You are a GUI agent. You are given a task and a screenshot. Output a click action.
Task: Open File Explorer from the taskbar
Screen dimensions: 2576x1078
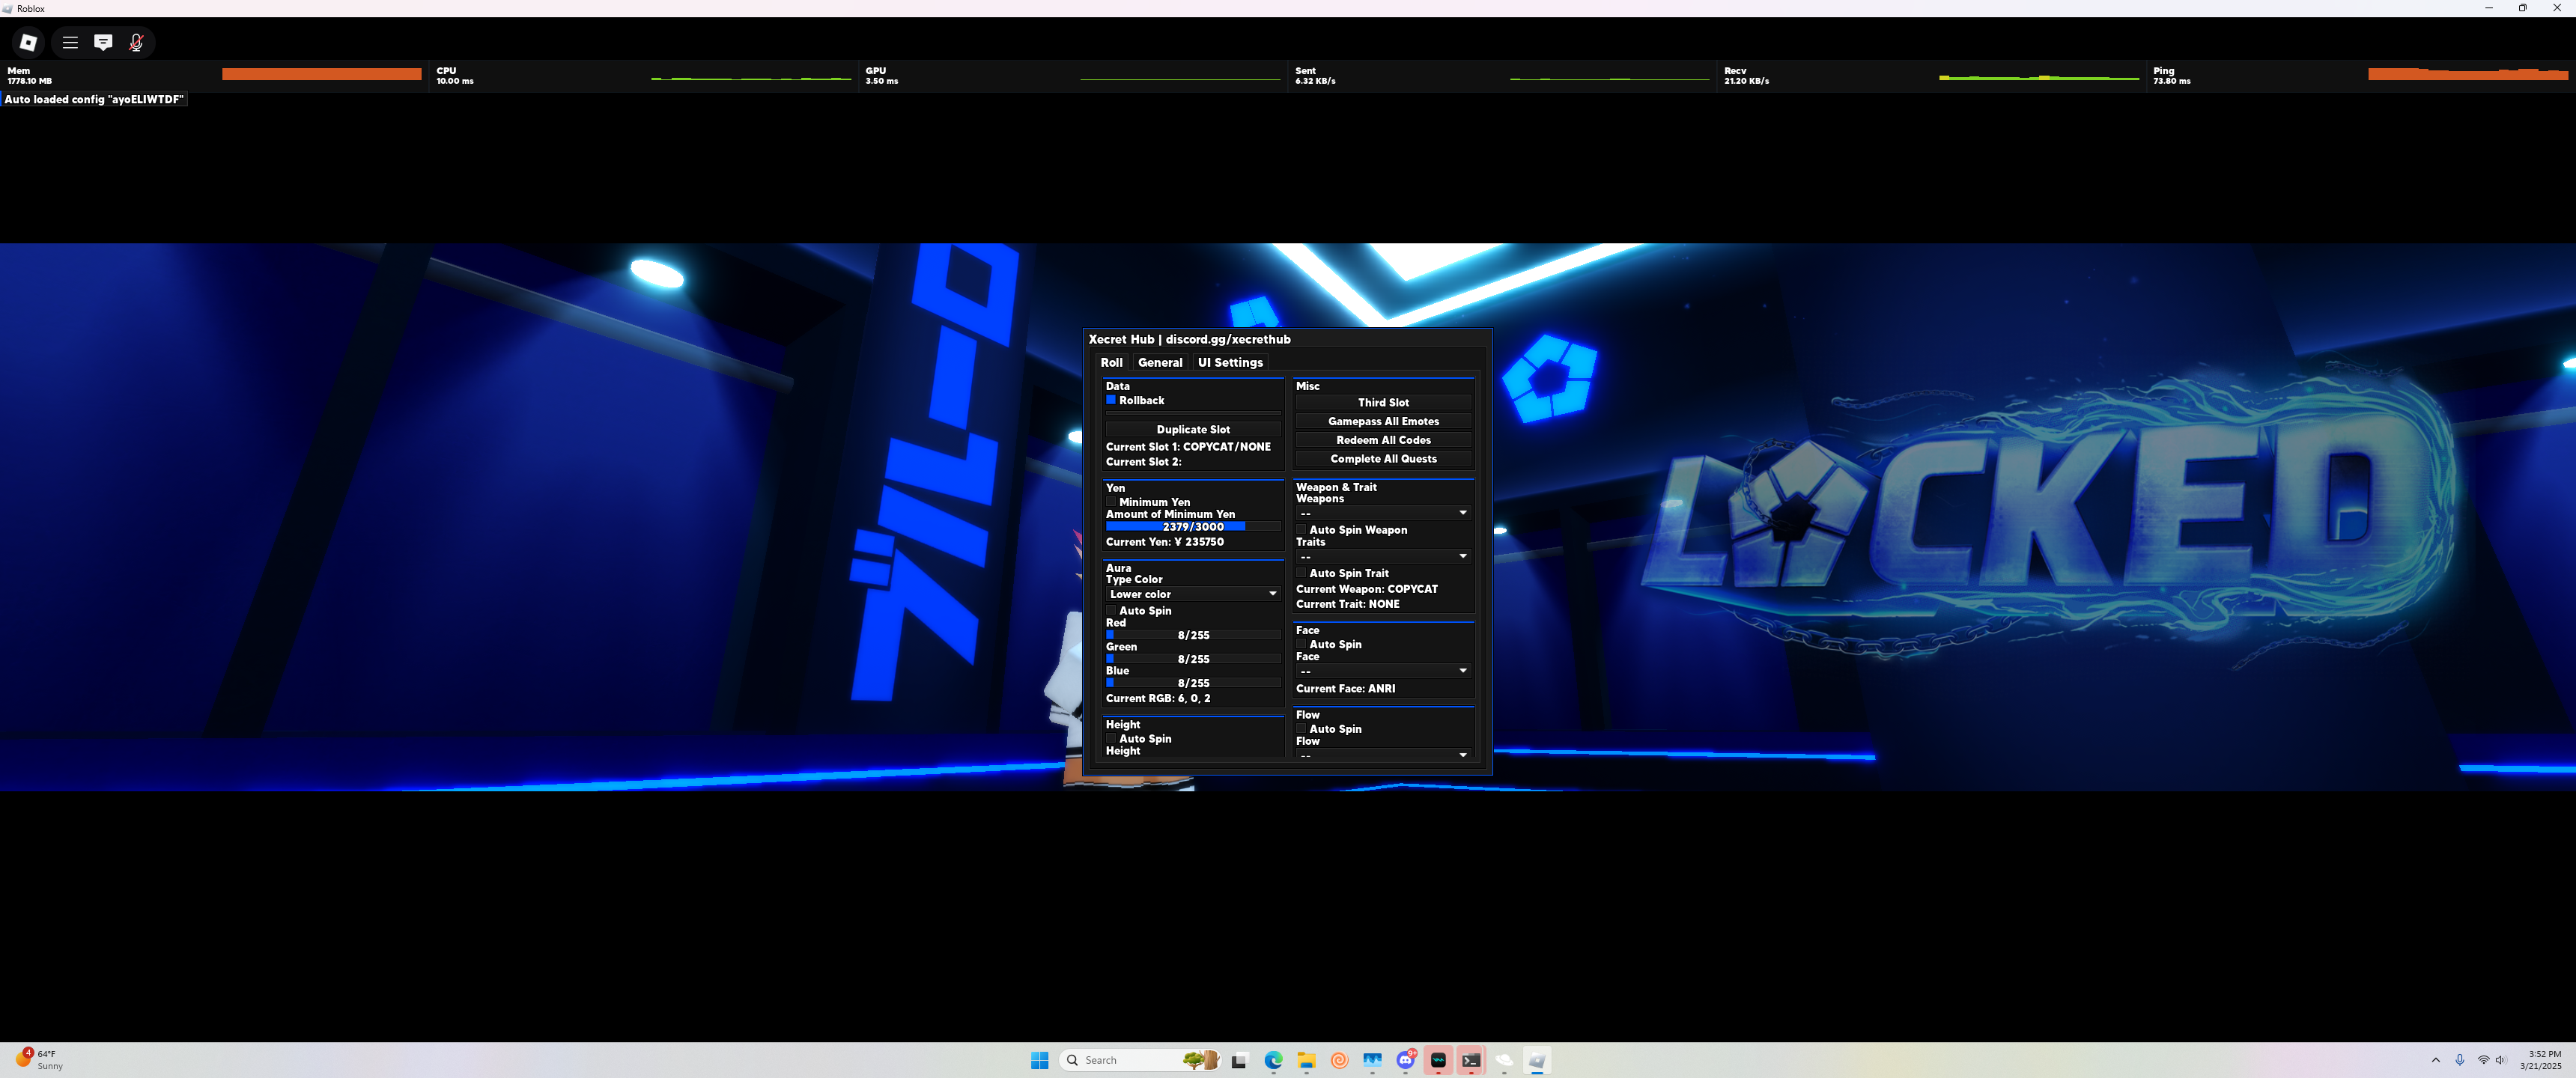1306,1060
